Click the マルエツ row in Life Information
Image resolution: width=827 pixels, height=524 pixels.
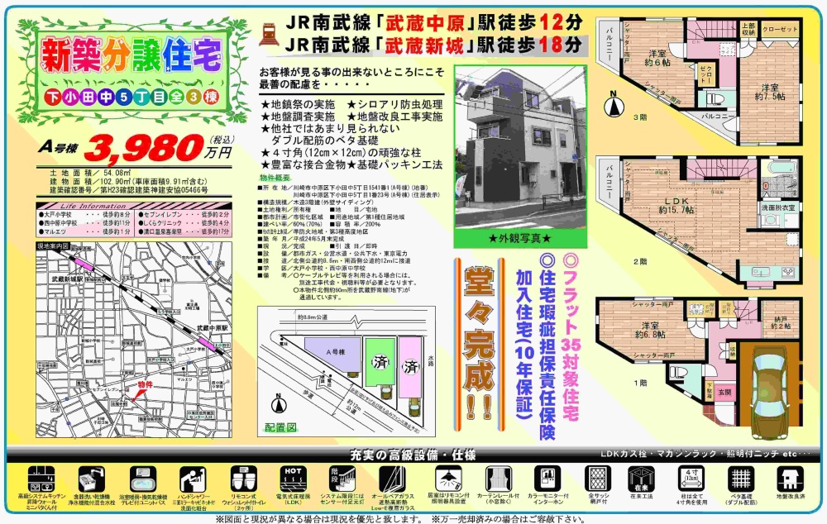pyautogui.click(x=85, y=231)
